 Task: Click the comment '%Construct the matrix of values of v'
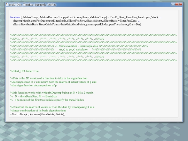pyautogui.click(x=52, y=107)
